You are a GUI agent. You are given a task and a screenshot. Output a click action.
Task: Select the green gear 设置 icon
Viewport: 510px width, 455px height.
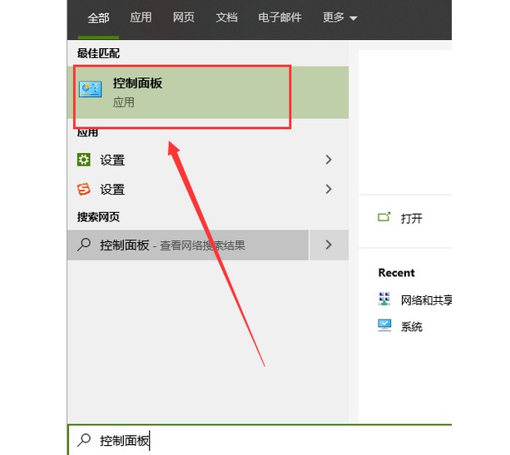(83, 160)
